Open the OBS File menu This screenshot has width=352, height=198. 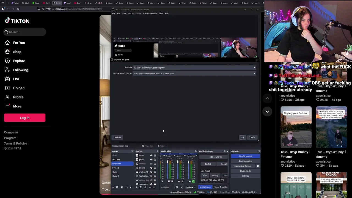point(113,13)
